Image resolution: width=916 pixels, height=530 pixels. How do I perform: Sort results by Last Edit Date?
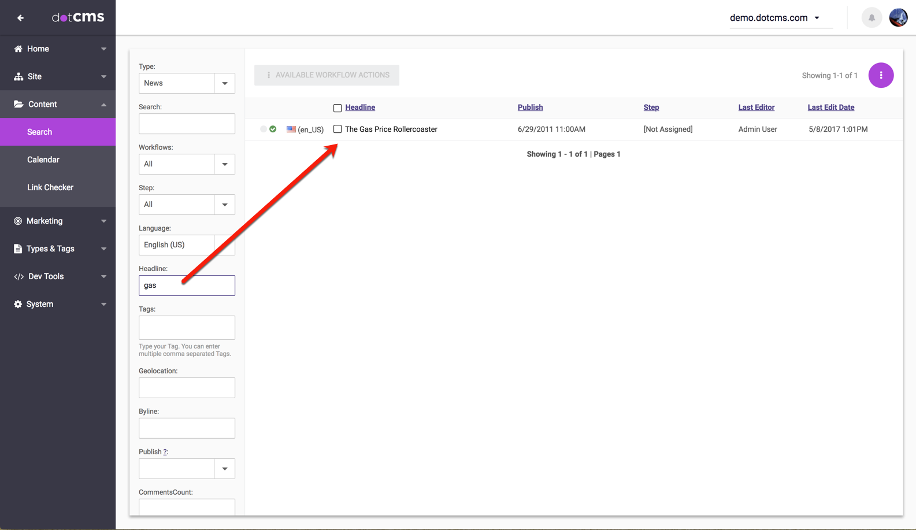point(830,108)
